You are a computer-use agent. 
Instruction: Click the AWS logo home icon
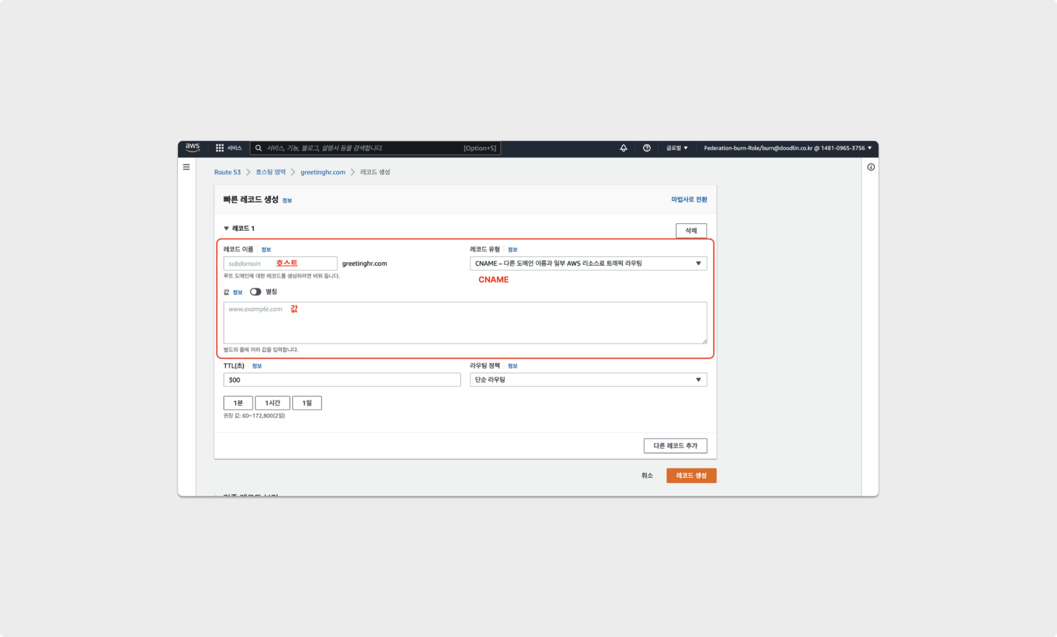click(192, 148)
